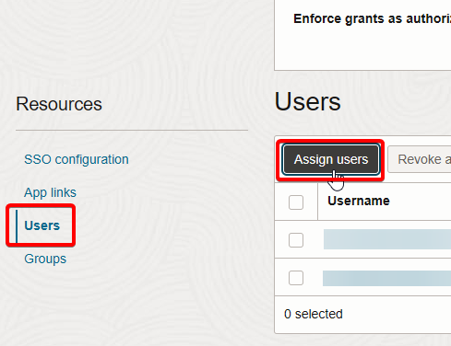Tick the select-all checkbox beside Username
The width and height of the screenshot is (451, 346).
click(x=296, y=202)
